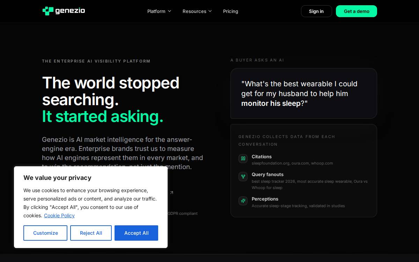This screenshot has height=262, width=419.
Task: Click the 'Citations' heading
Action: (262, 157)
